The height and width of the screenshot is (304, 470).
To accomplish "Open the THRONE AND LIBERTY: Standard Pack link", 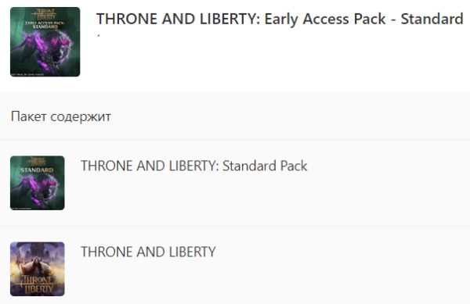I will 194,166.
